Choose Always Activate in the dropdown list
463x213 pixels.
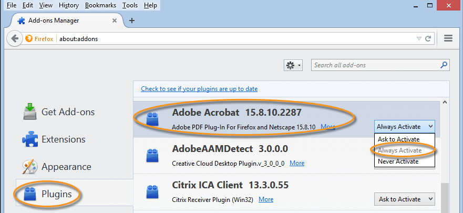(x=405, y=150)
